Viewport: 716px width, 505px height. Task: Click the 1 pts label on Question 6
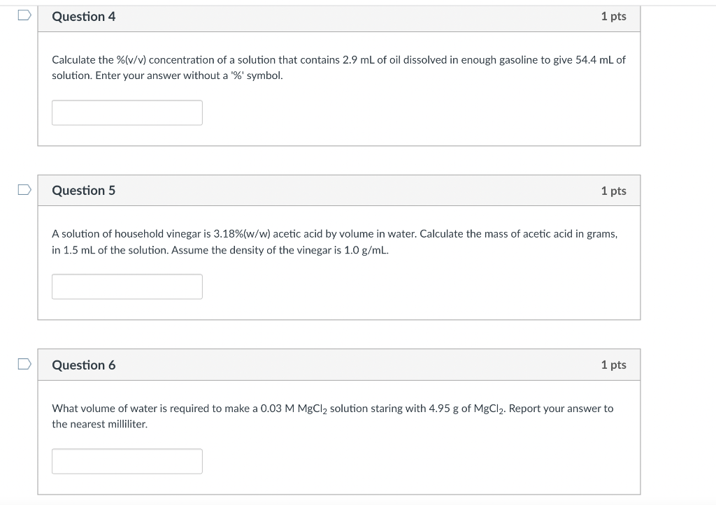[x=613, y=365]
